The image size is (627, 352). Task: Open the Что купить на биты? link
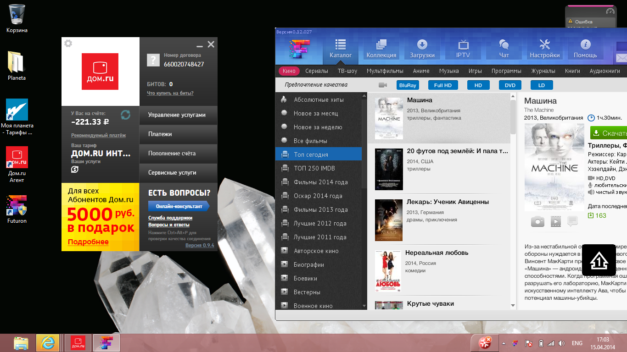click(170, 93)
